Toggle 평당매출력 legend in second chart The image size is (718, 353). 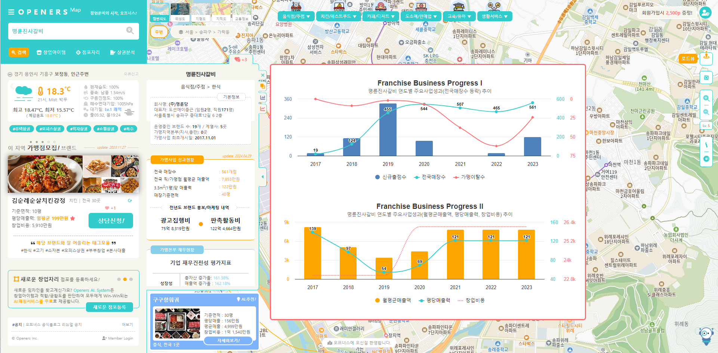(434, 300)
